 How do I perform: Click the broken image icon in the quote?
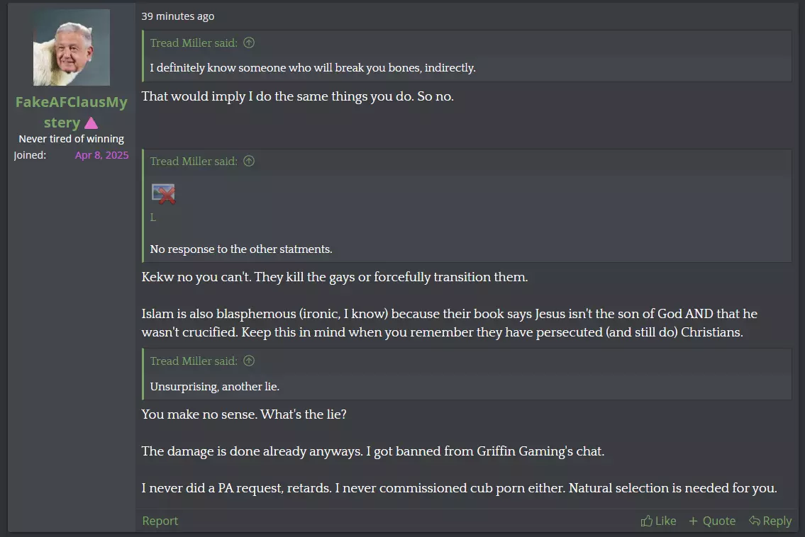click(163, 194)
